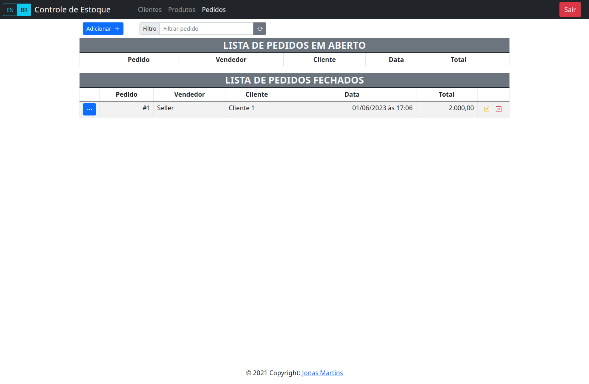
Task: Click the Filtro label beside the search
Action: tap(150, 29)
